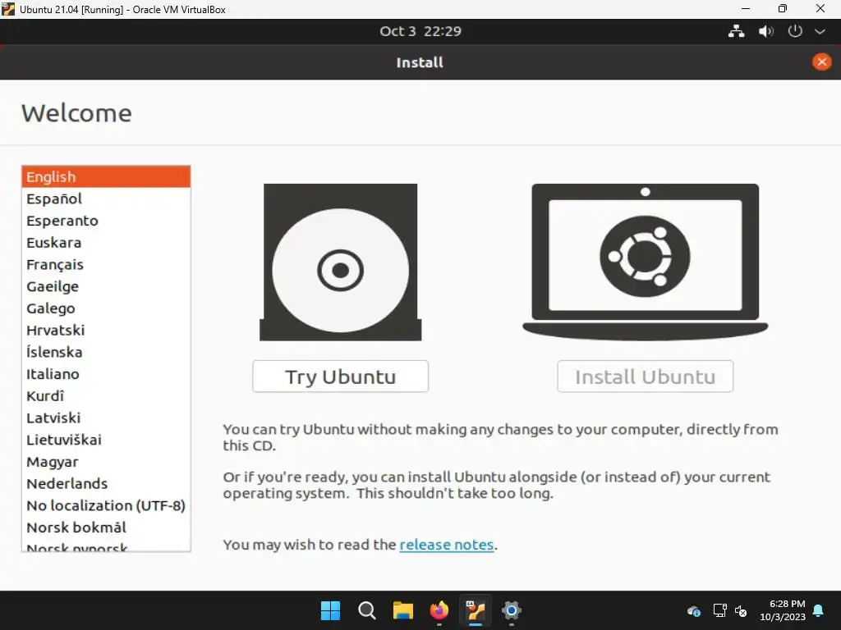
Task: Select Galego in the language list
Action: (x=106, y=308)
